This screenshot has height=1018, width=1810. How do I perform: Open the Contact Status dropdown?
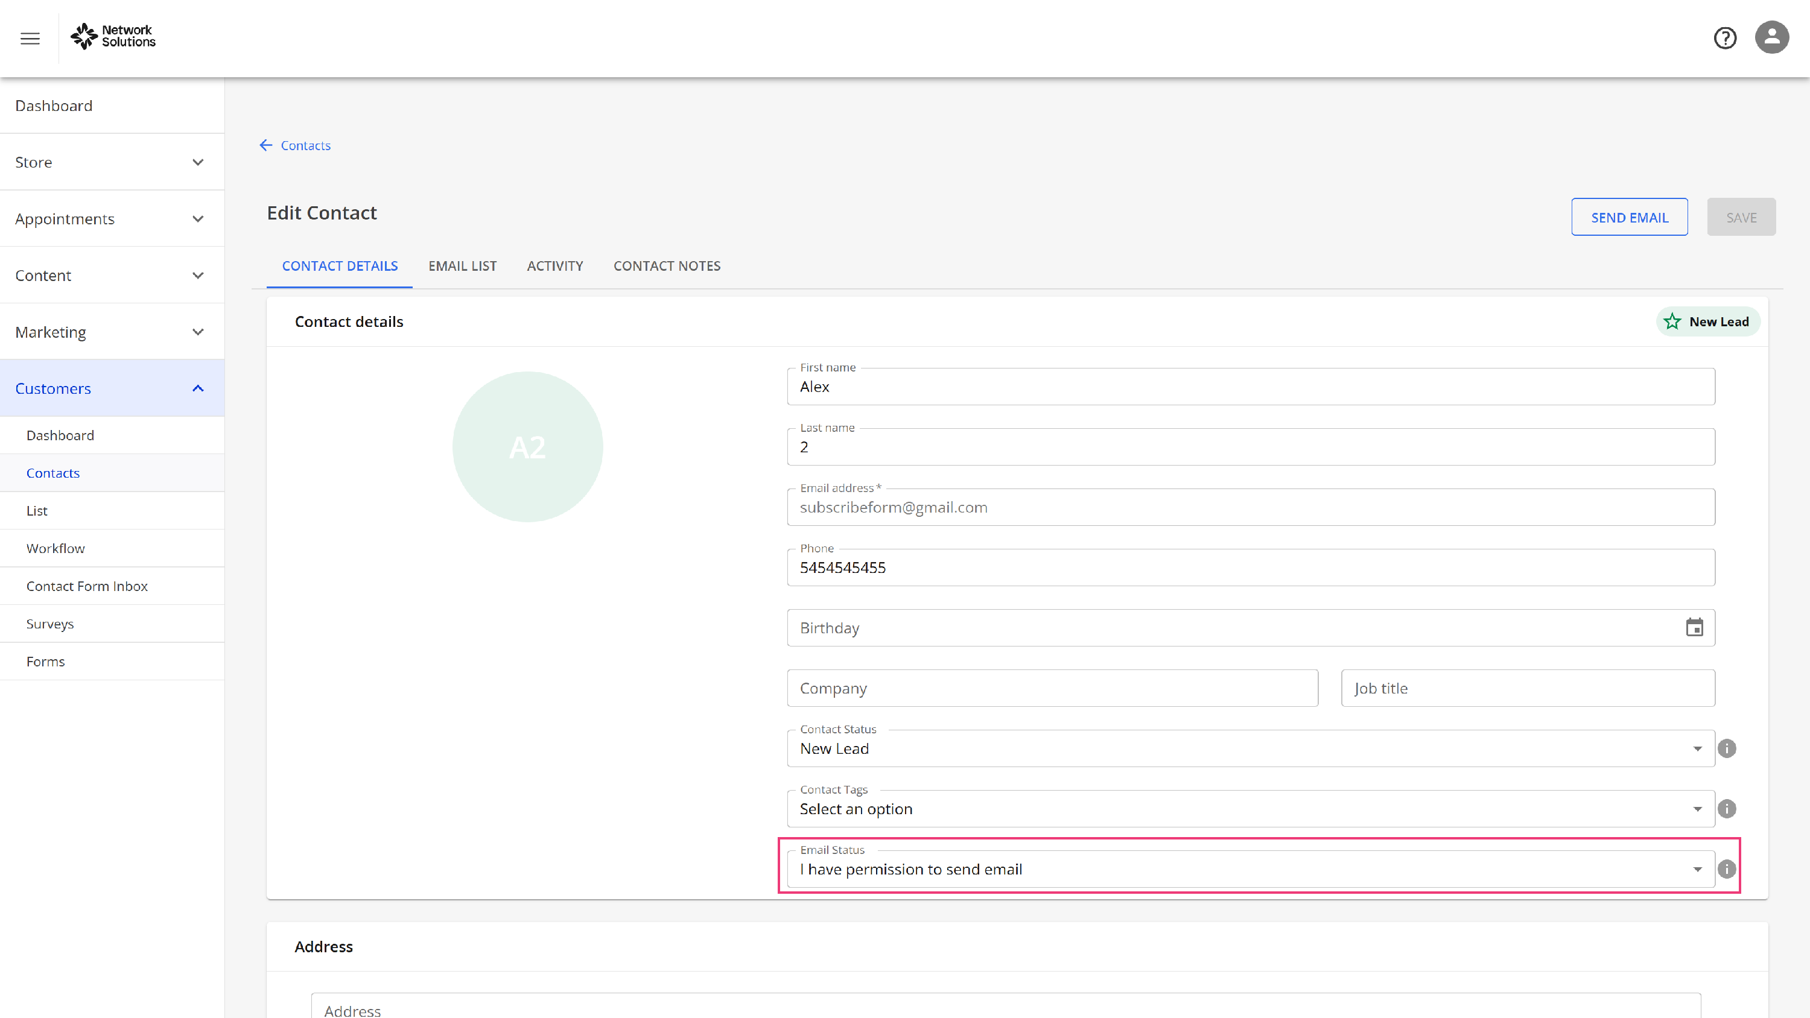pyautogui.click(x=1251, y=748)
